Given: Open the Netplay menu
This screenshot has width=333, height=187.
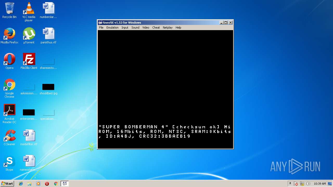Looking at the screenshot, I should 168,28.
